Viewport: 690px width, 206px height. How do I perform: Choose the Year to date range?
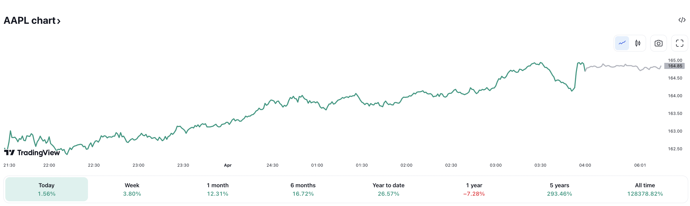pyautogui.click(x=388, y=189)
